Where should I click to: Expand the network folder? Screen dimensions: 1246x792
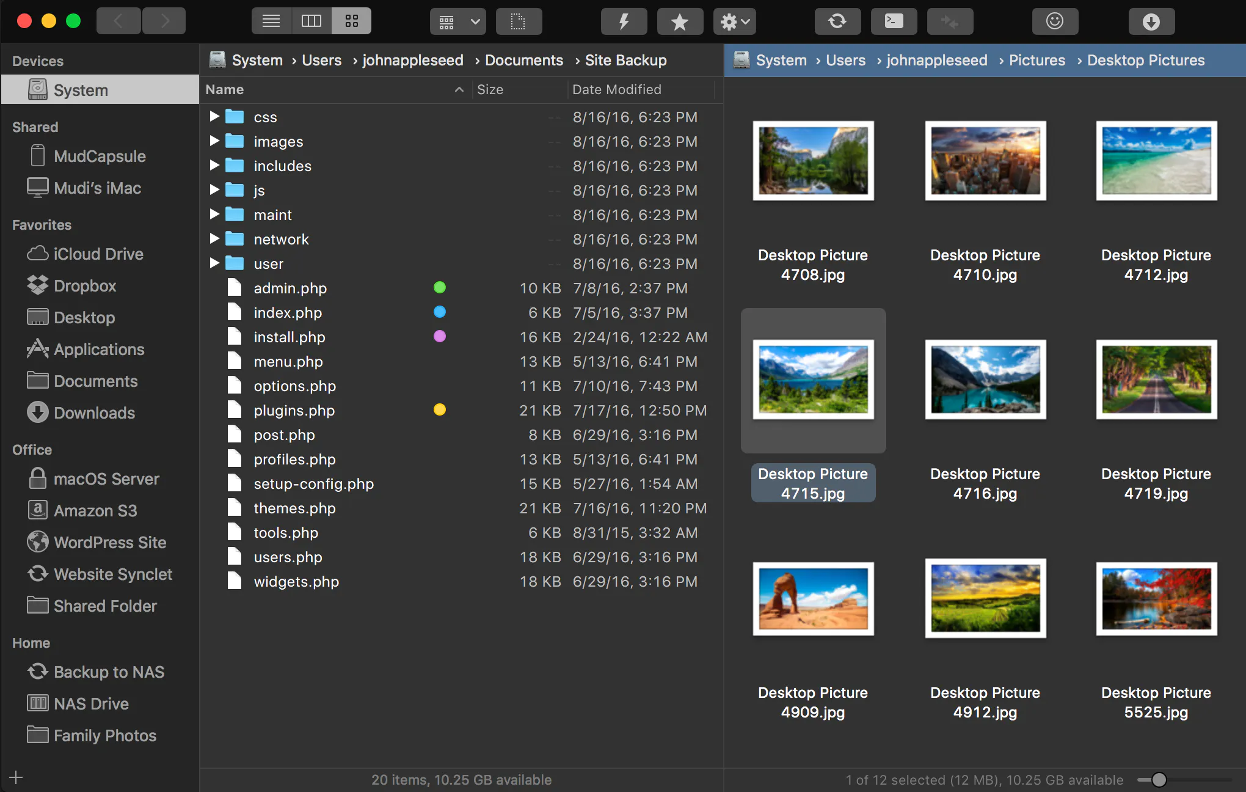click(x=214, y=238)
